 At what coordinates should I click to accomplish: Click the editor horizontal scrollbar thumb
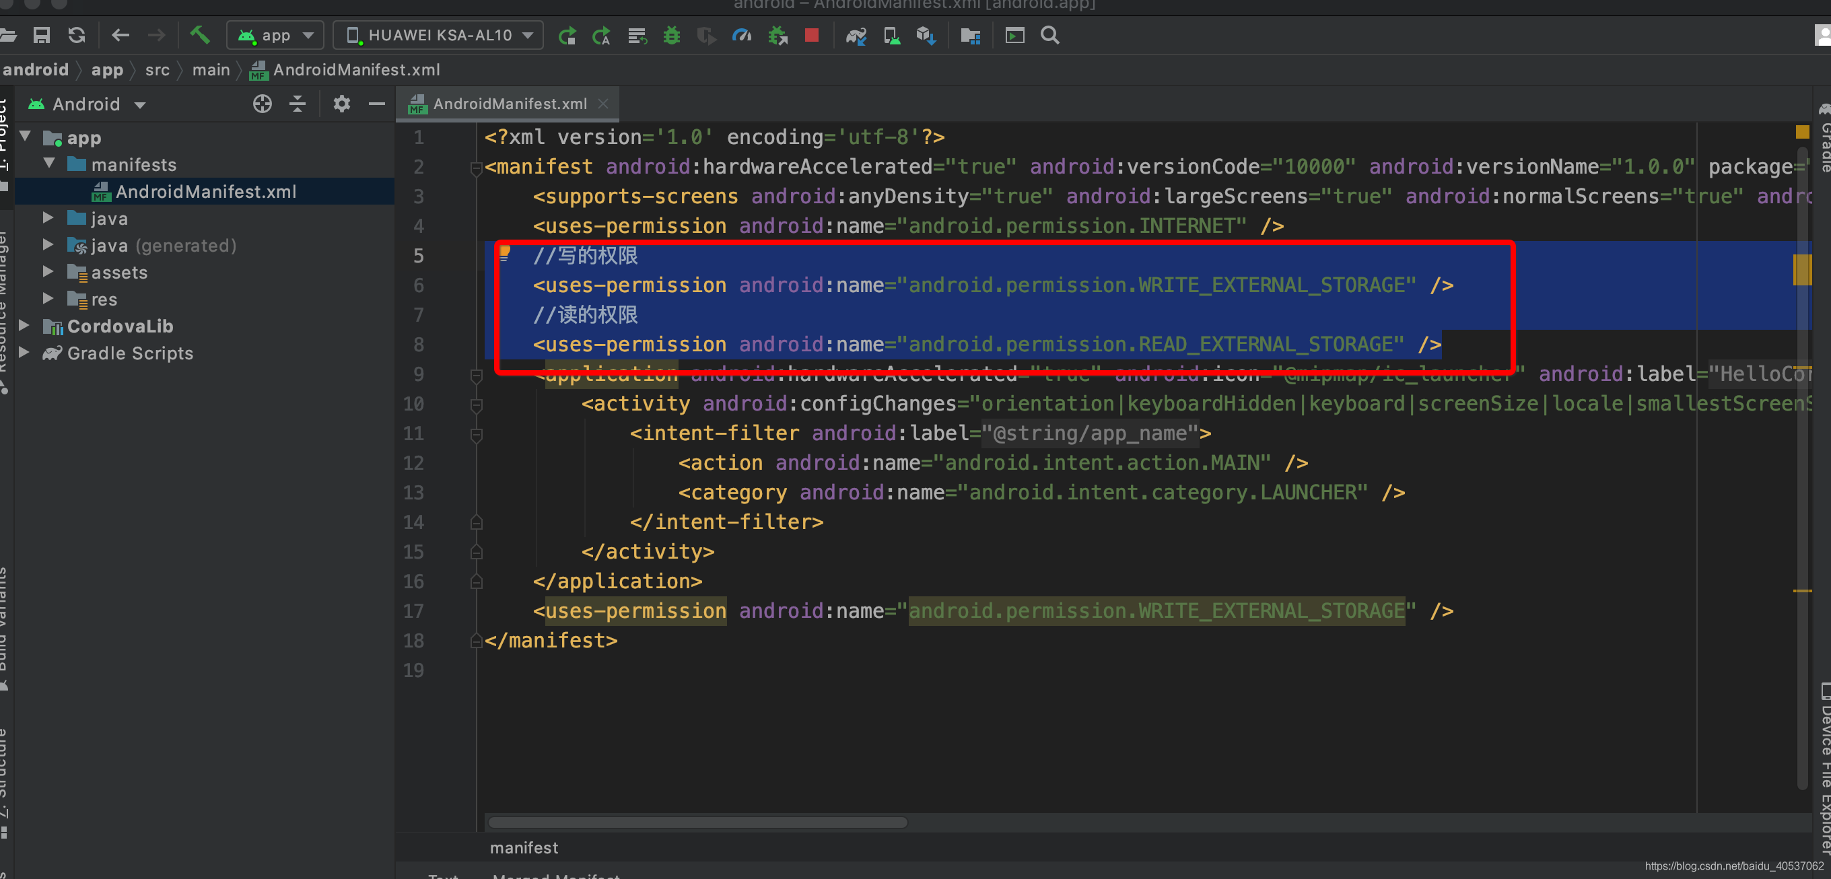click(x=698, y=822)
